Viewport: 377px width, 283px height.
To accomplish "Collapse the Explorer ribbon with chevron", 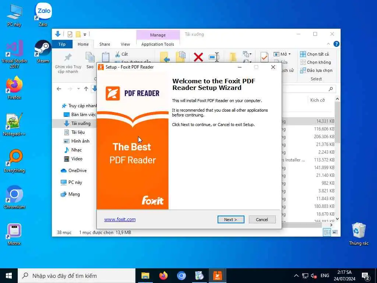I will [328, 44].
